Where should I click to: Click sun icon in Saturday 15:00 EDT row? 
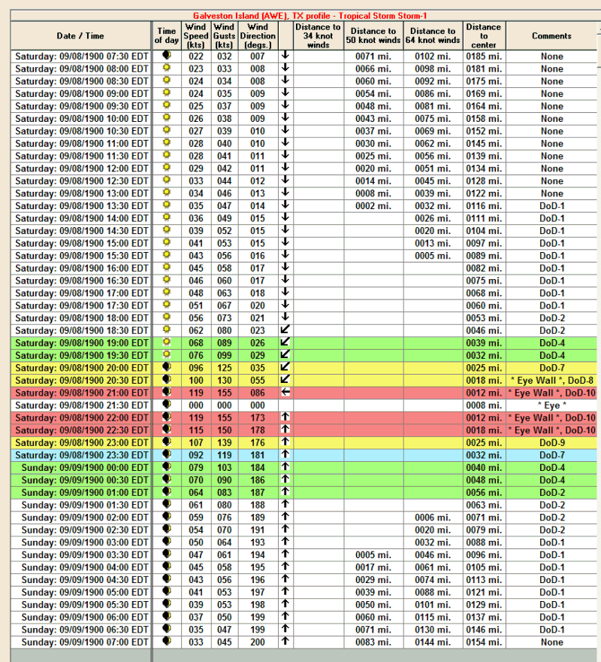tap(167, 242)
